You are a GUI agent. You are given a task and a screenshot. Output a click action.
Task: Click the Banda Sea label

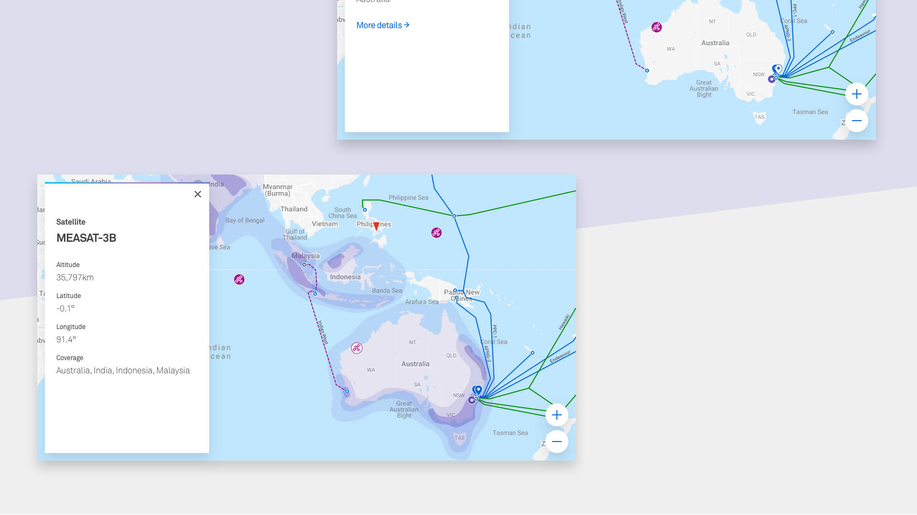[387, 291]
